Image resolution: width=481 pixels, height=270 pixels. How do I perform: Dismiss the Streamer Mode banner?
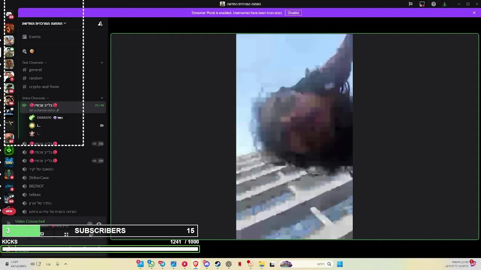click(474, 13)
